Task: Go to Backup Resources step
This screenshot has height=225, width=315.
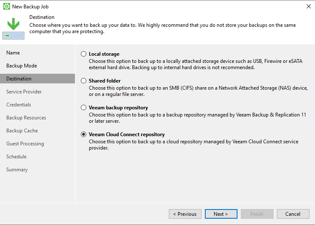Action: pos(26,117)
